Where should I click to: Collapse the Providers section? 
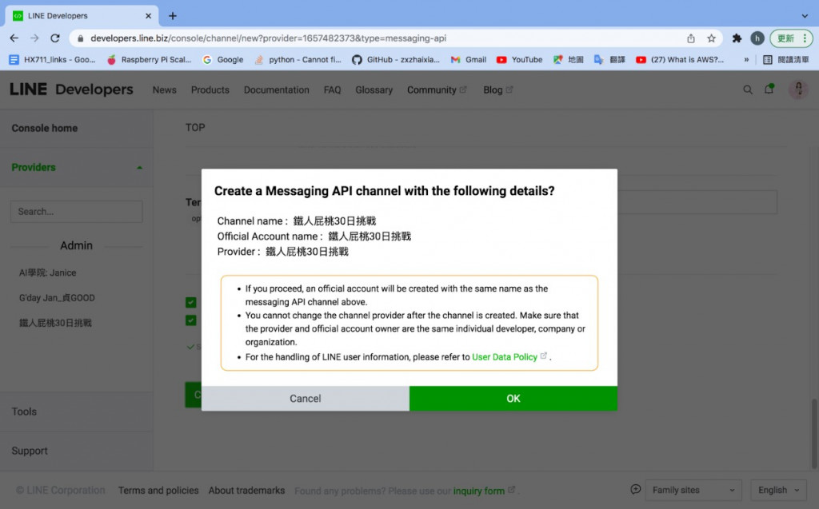[139, 168]
